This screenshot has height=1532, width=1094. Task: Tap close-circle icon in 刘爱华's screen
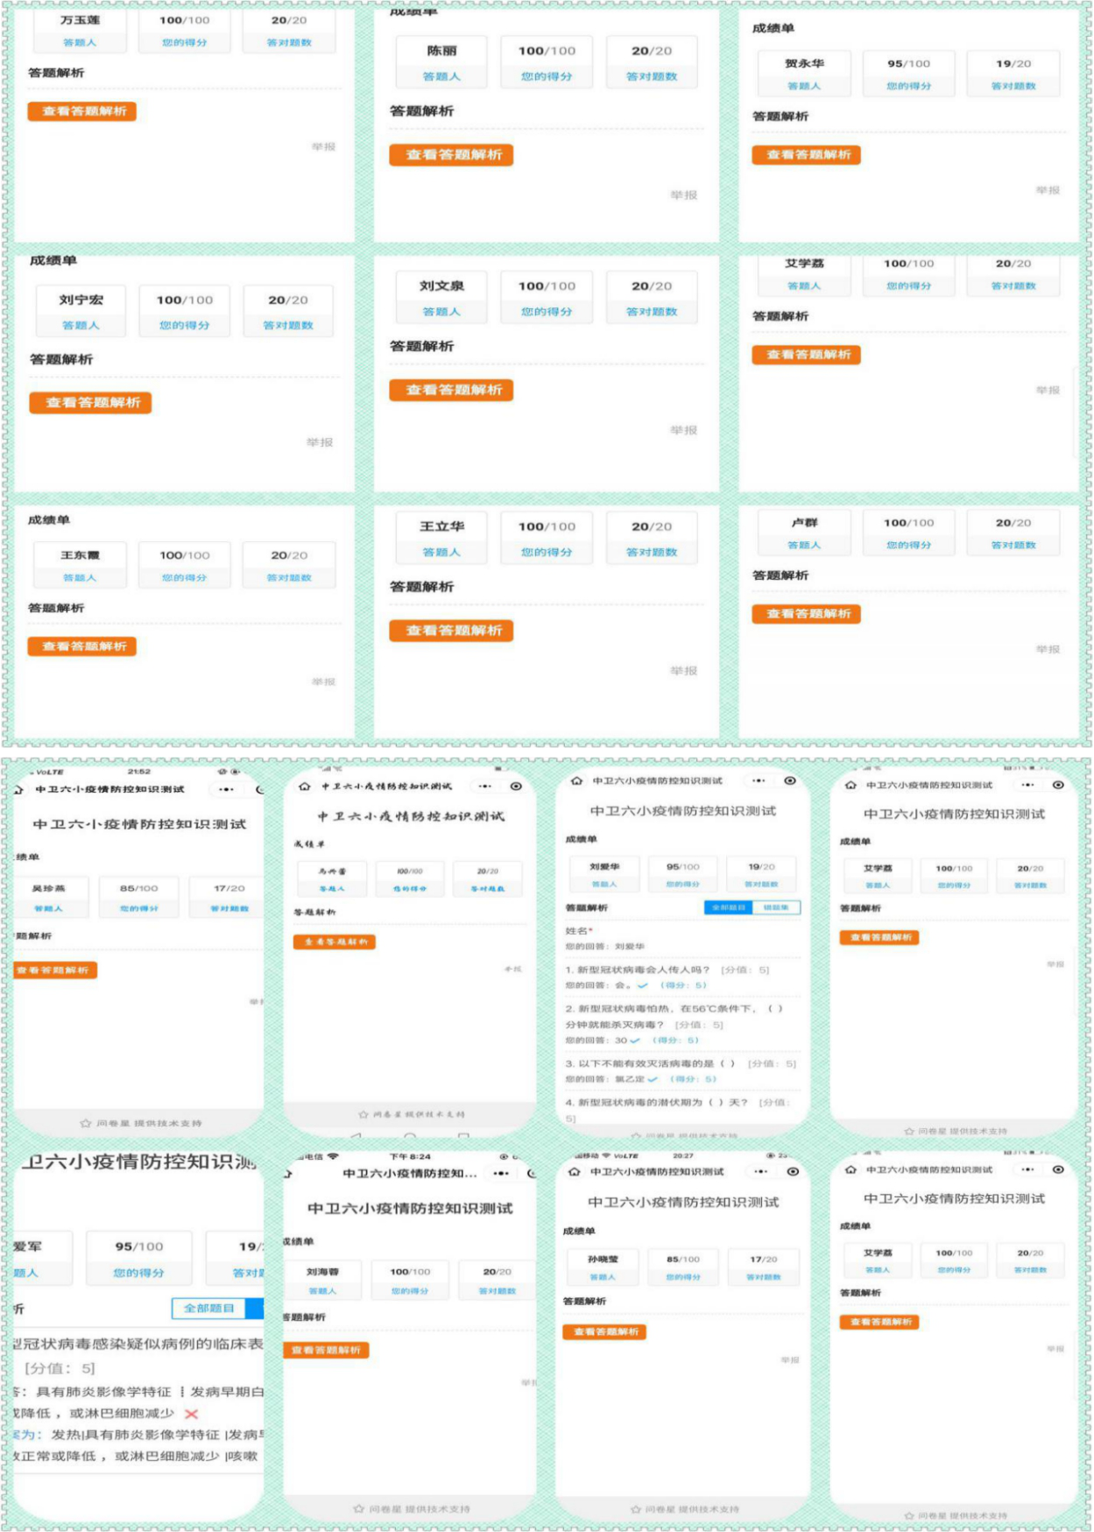790,780
